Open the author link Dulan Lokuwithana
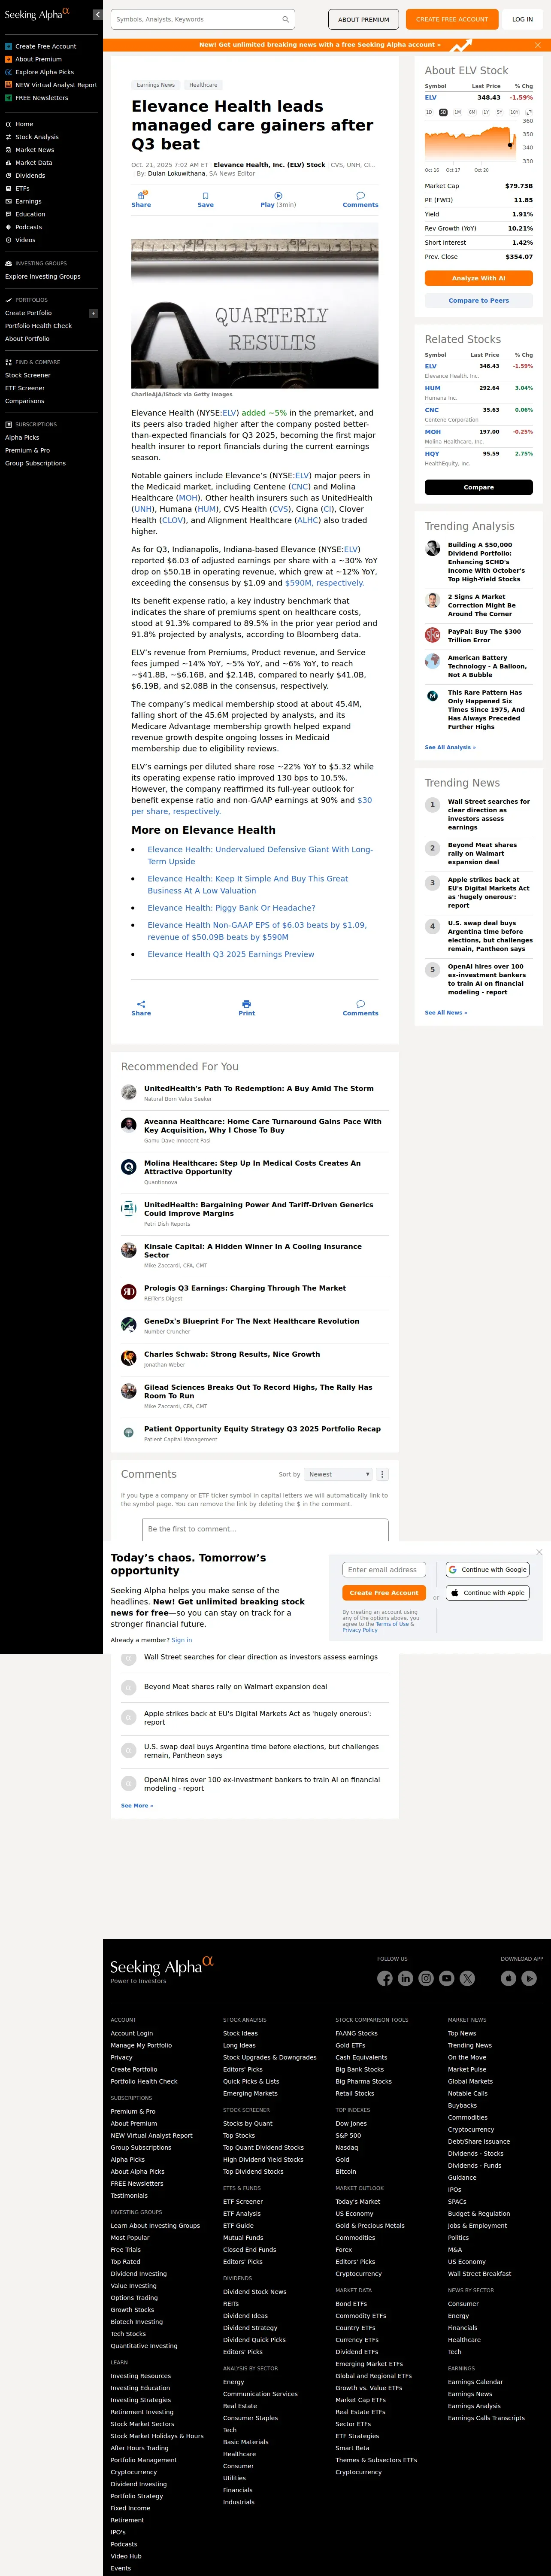Screen dimensions: 551x2576 (177, 173)
